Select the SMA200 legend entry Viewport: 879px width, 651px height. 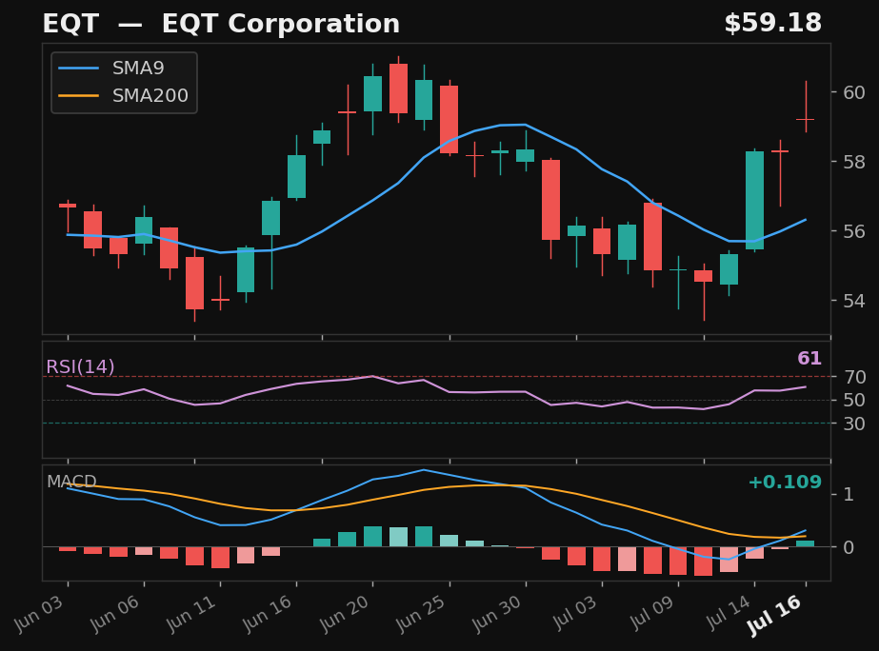click(x=124, y=96)
